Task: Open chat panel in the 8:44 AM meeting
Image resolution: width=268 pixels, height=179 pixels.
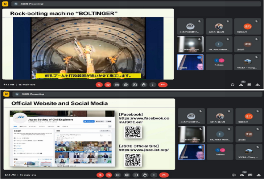Action: tap(250, 175)
